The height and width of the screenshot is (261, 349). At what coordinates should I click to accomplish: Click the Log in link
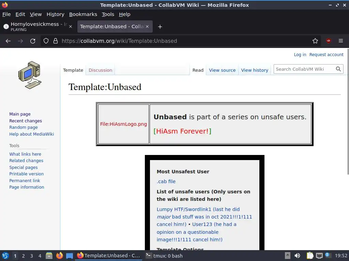click(x=300, y=55)
